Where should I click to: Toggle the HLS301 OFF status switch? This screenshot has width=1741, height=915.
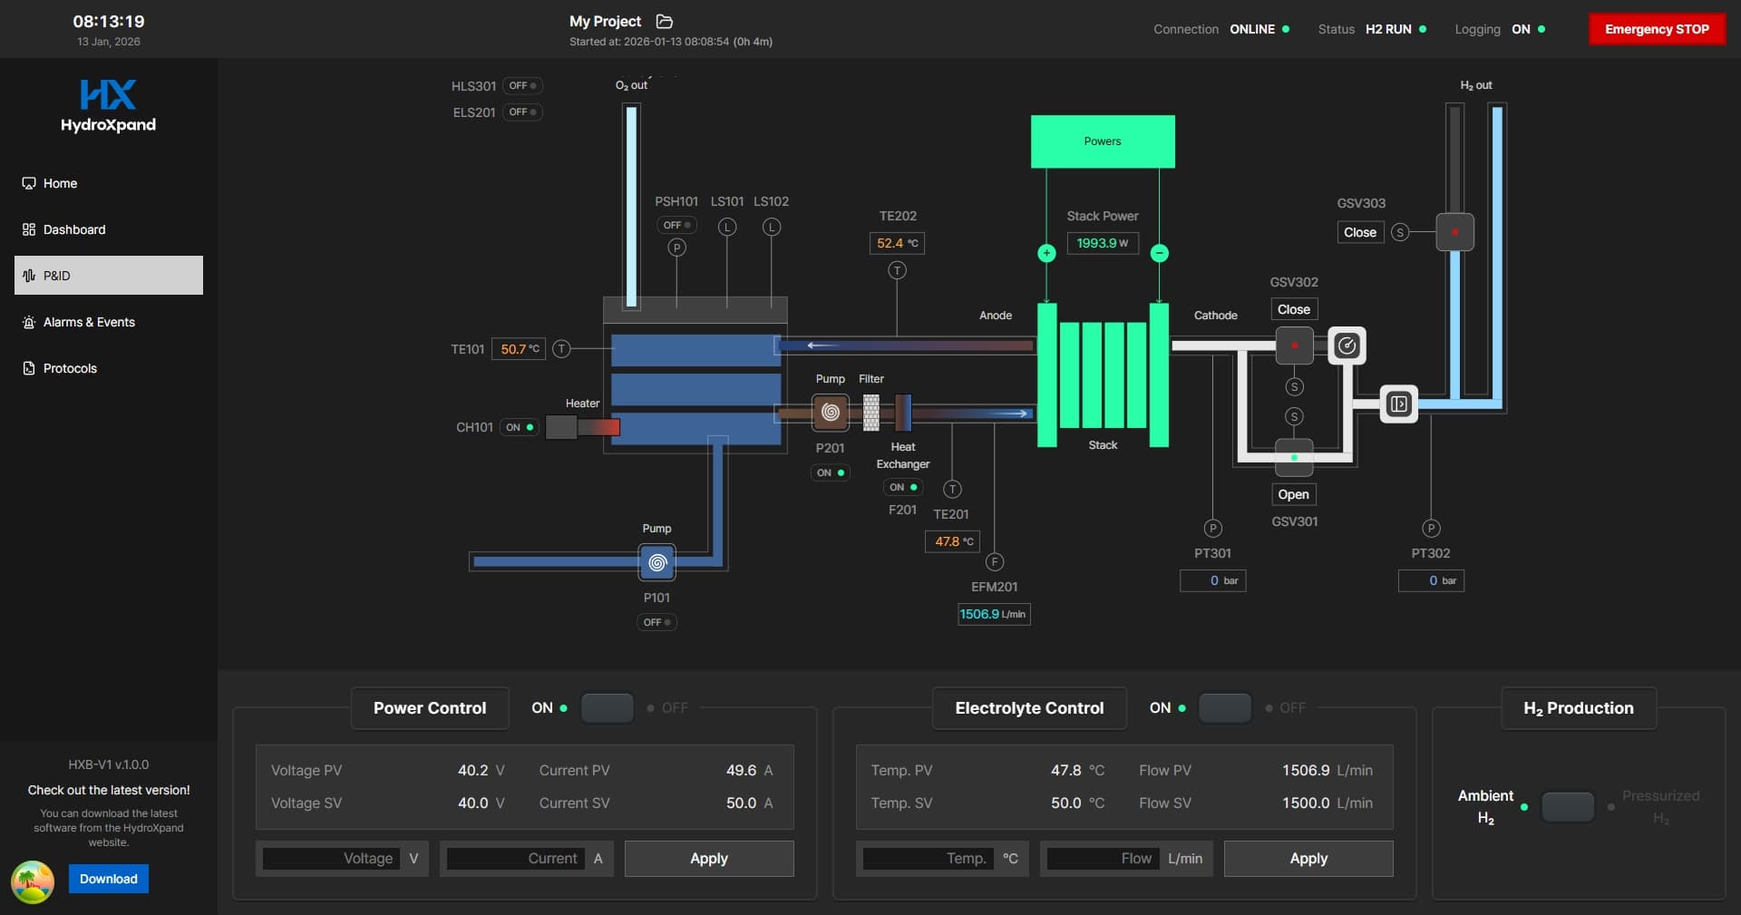click(x=522, y=86)
